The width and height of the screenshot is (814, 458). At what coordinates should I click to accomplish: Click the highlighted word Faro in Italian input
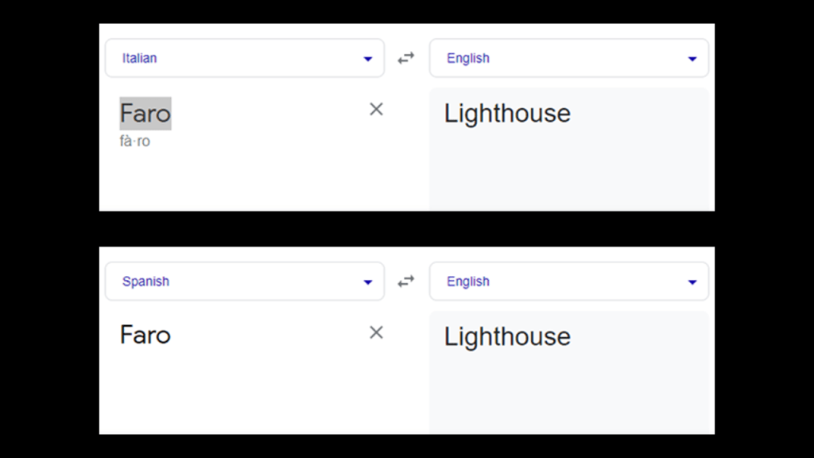click(145, 113)
